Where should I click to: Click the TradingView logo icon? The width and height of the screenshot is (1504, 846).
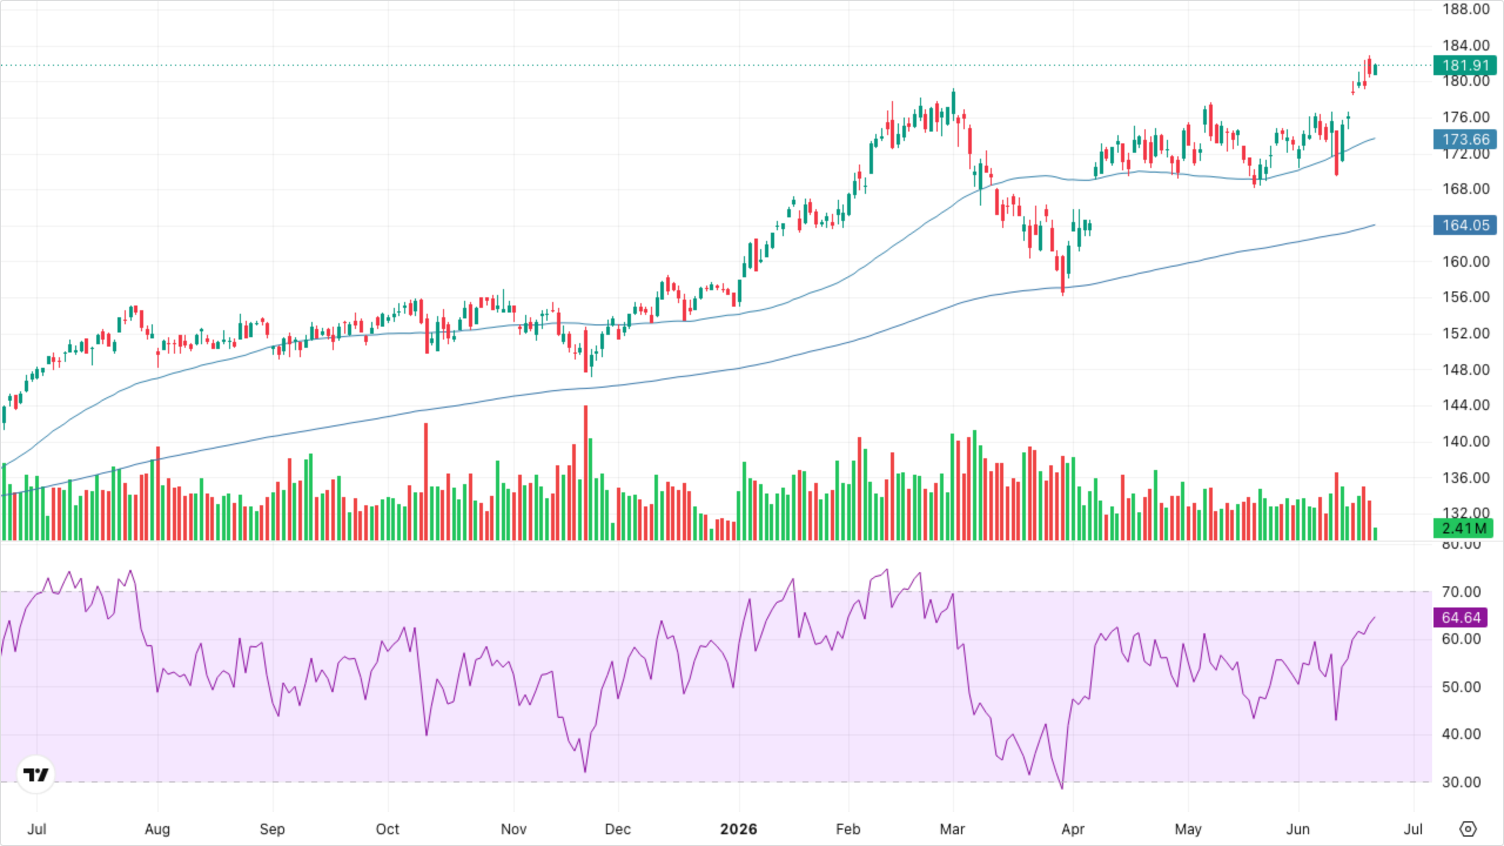tap(36, 774)
